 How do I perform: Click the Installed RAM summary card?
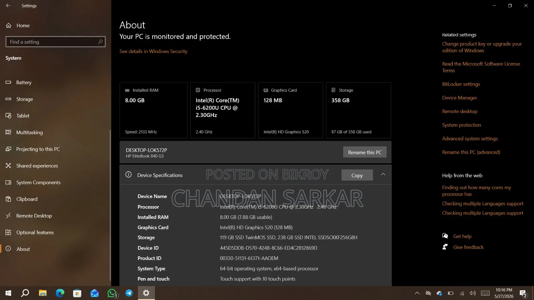154,110
